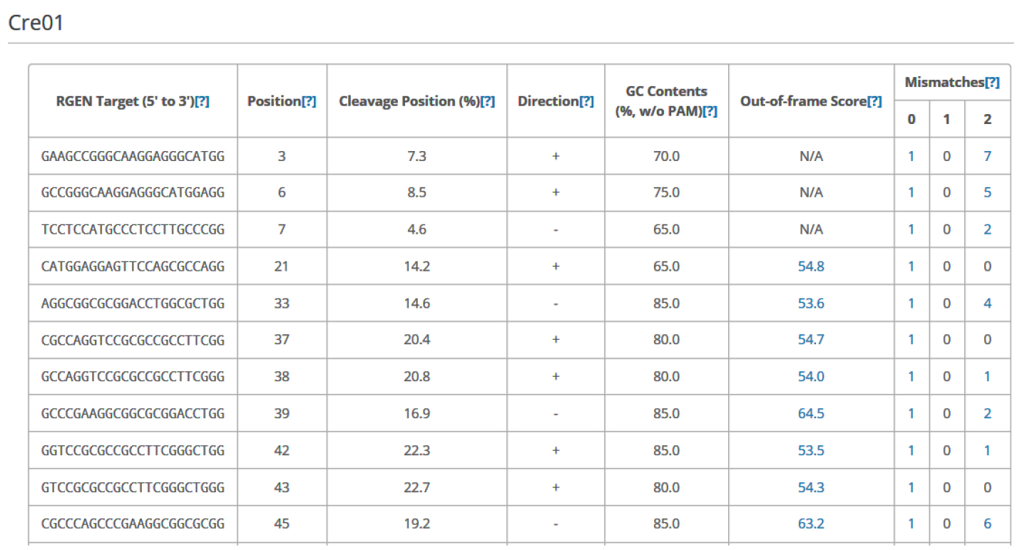Open 2-mismatch count 2 for position 39
Viewport: 1017px width, 550px height.
pyautogui.click(x=988, y=414)
